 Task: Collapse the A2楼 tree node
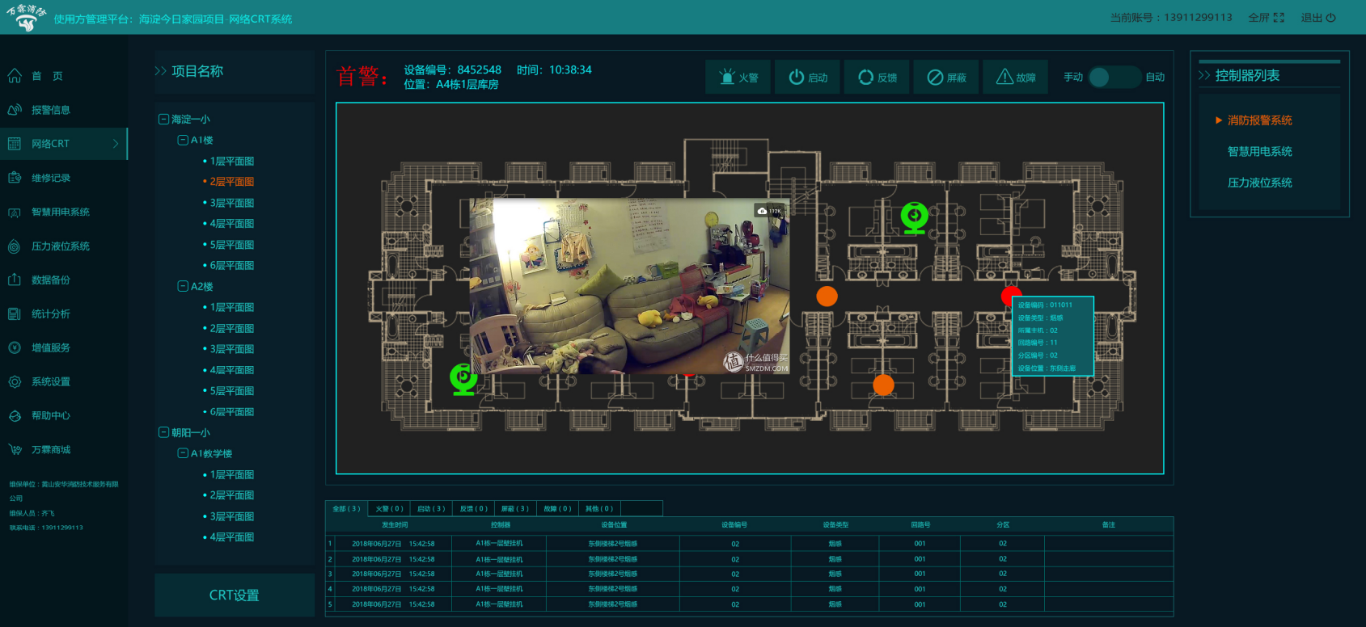[x=183, y=286]
